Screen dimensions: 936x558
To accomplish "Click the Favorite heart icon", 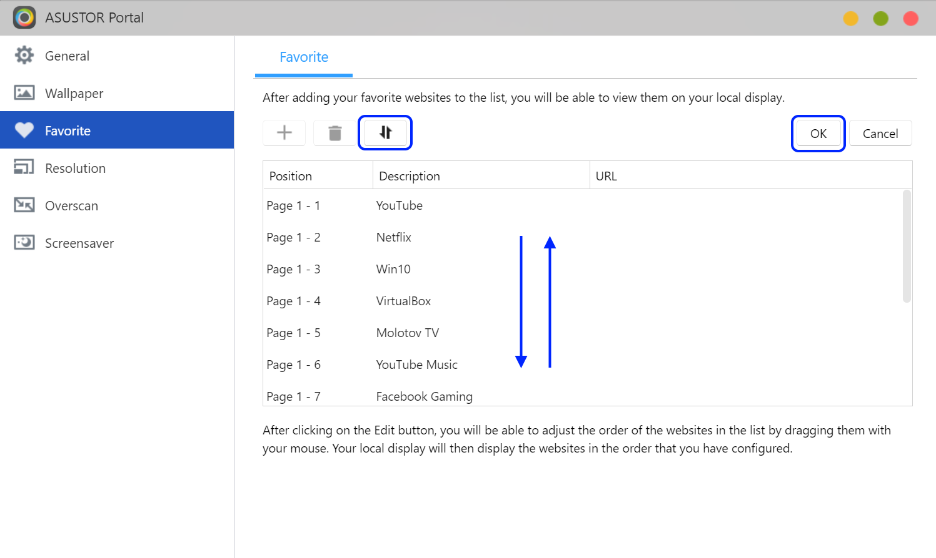I will pyautogui.click(x=24, y=130).
